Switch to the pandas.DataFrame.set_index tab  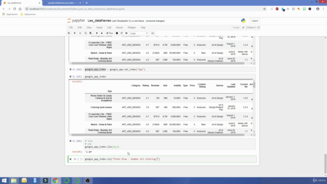point(62,3)
